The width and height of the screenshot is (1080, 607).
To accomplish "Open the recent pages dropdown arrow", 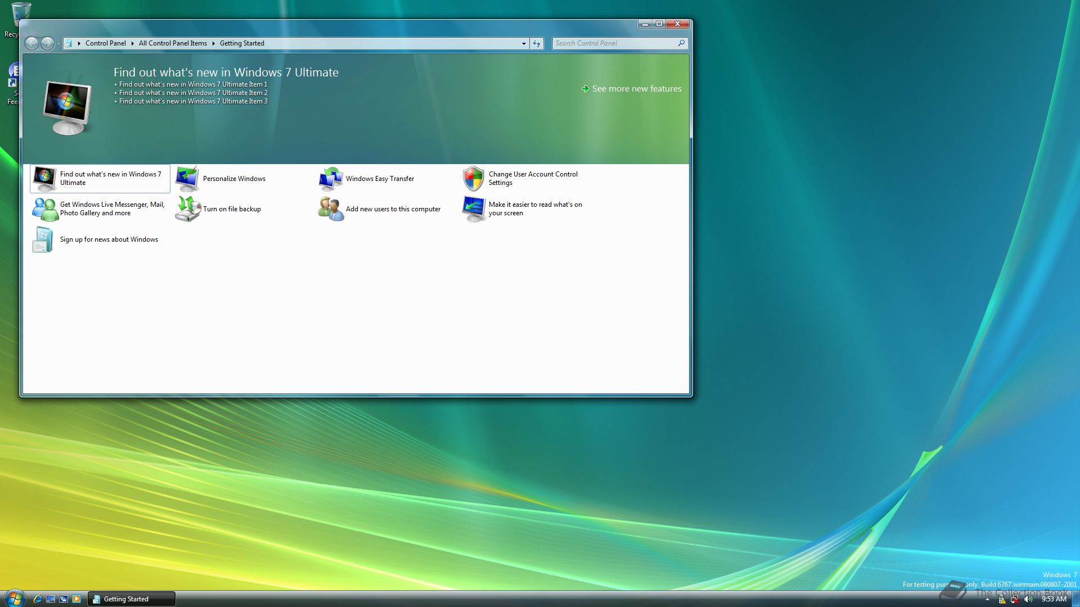I will (58, 43).
